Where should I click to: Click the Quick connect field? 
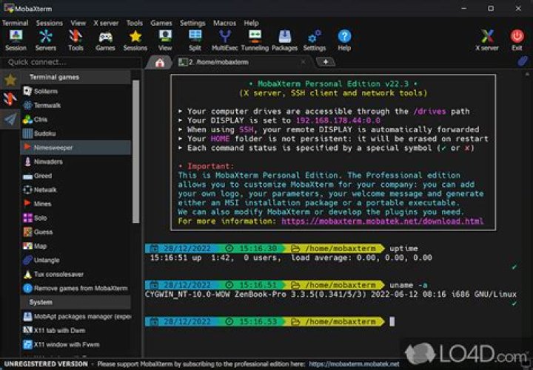(x=71, y=62)
